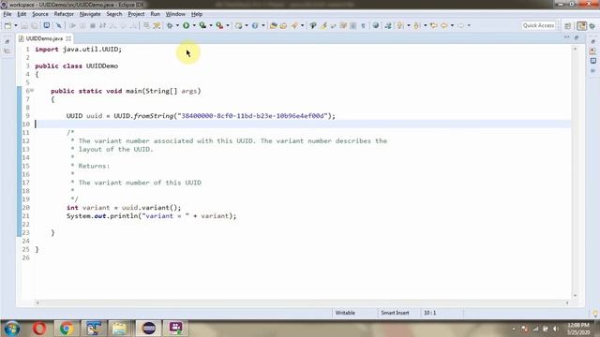Click the 10 : 1 cursor position status
The width and height of the screenshot is (600, 337).
coord(429,313)
